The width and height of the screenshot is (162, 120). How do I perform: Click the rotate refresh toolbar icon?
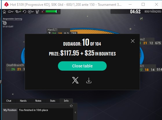pyautogui.click(x=24, y=12)
